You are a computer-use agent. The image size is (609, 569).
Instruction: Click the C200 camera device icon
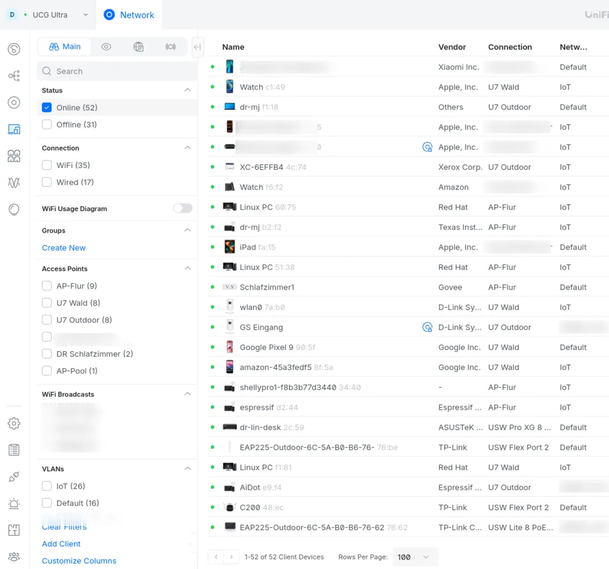point(230,507)
